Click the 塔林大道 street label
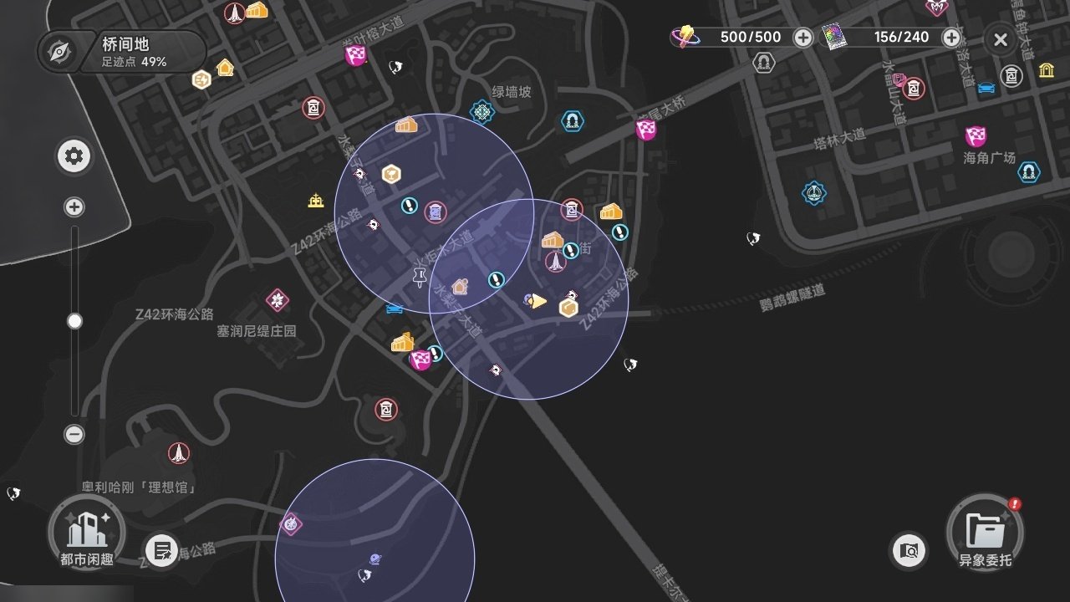This screenshot has width=1070, height=602. click(x=839, y=139)
